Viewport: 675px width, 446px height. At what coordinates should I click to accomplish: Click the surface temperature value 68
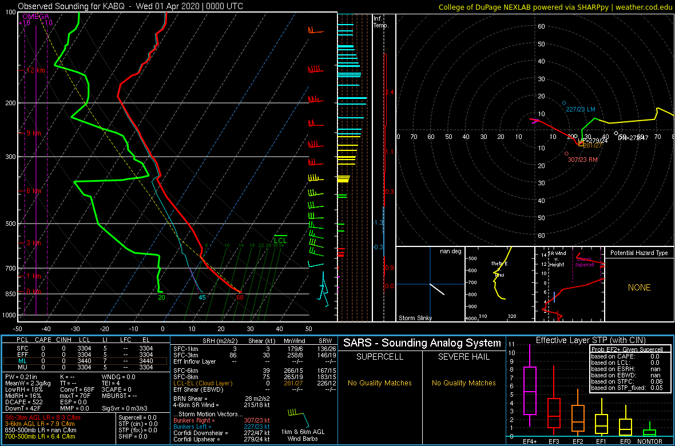click(x=240, y=297)
